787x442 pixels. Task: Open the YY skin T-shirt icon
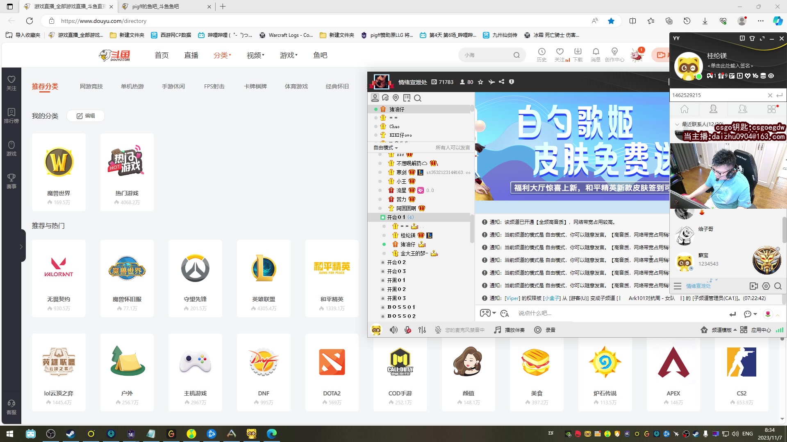[x=752, y=38]
